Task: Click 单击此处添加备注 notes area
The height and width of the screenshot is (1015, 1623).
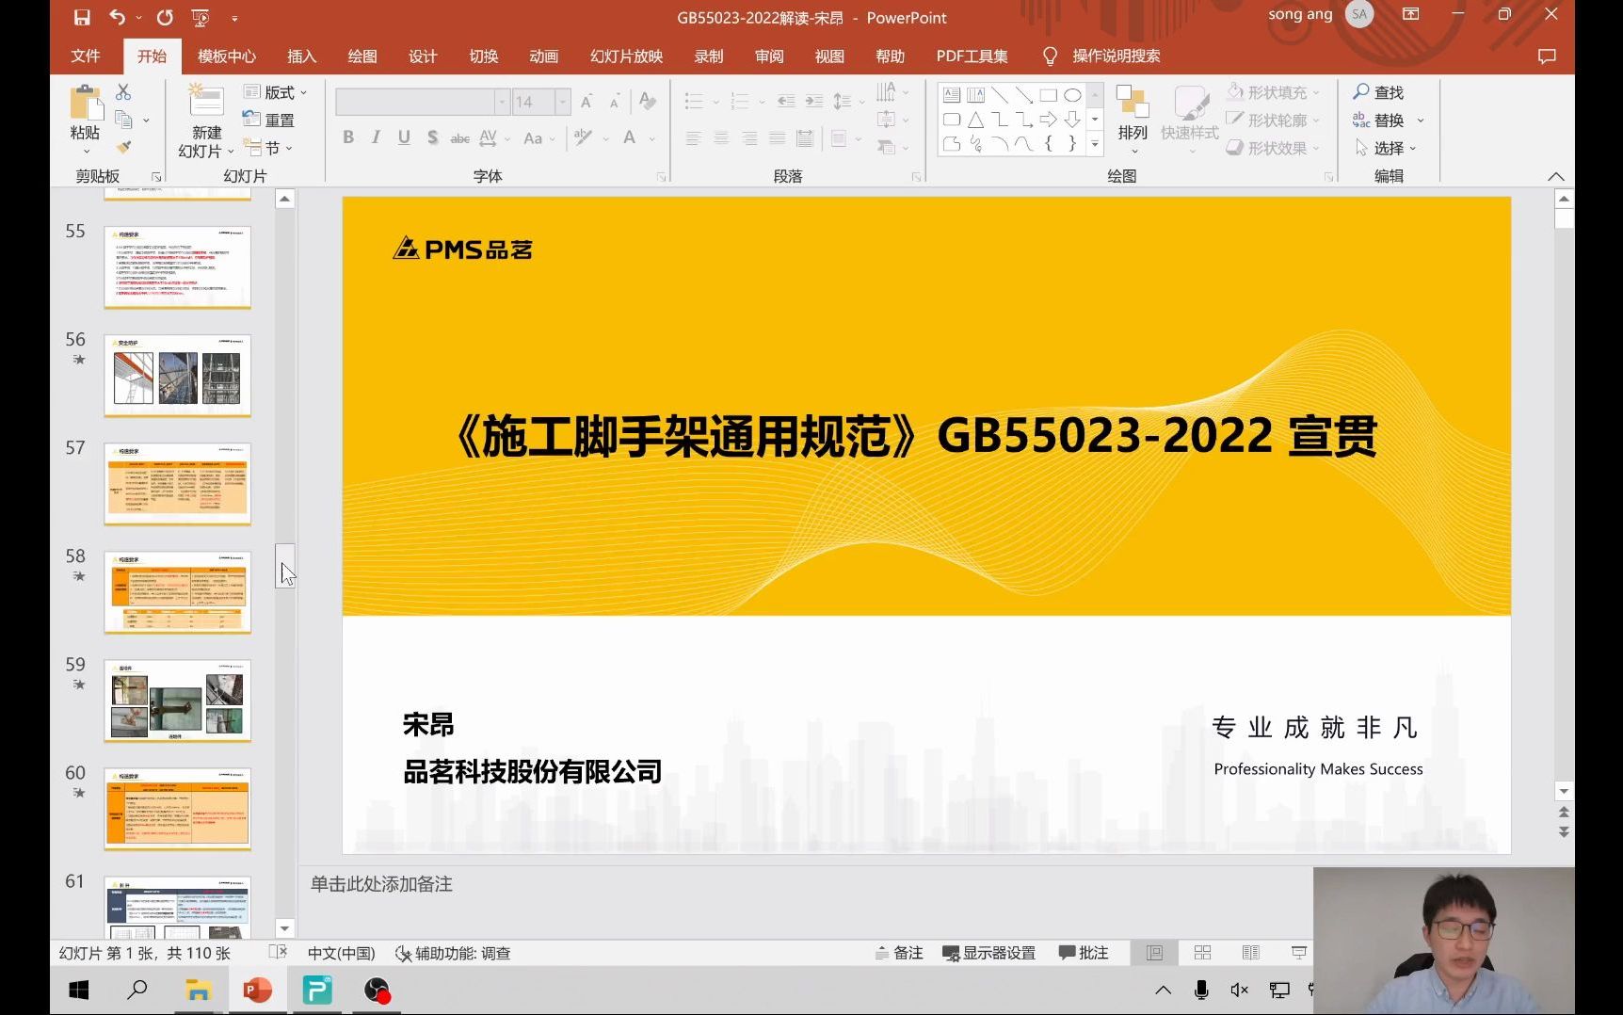Action: 381,884
